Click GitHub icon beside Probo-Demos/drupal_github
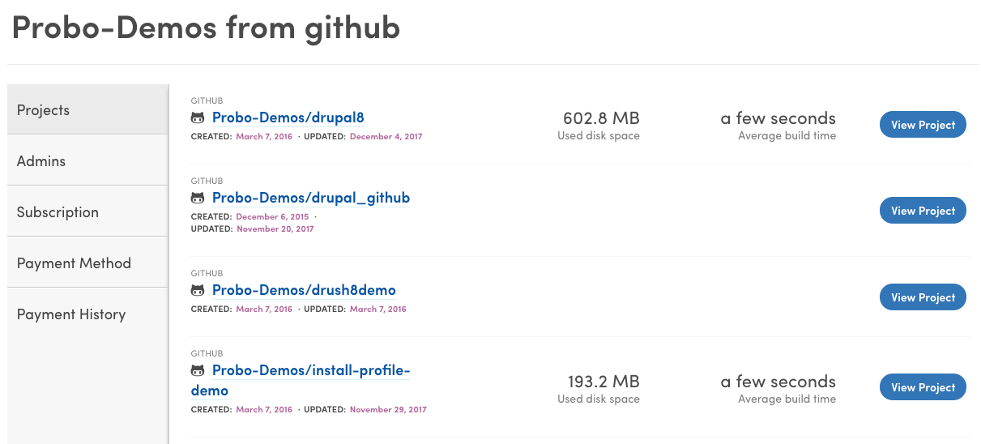Viewport: 981px width, 444px height. pyautogui.click(x=197, y=199)
